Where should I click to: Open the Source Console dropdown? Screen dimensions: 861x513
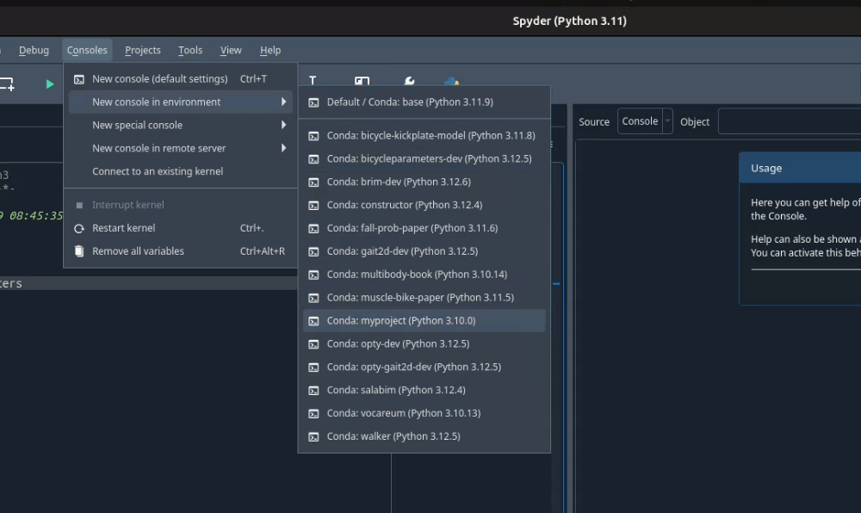(645, 121)
